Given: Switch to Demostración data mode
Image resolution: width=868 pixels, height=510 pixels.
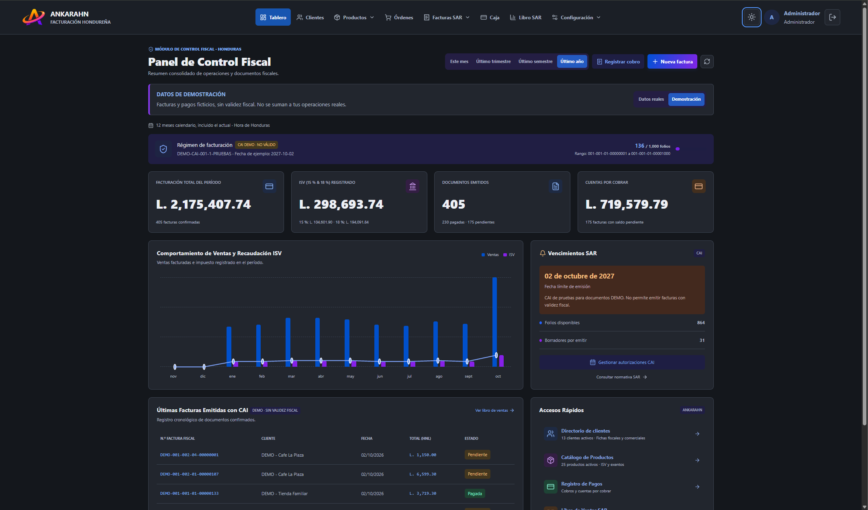Looking at the screenshot, I should point(686,99).
